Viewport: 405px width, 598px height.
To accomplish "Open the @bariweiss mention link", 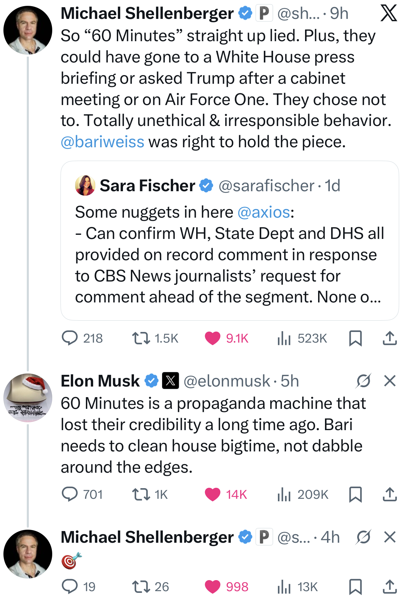I will point(102,142).
